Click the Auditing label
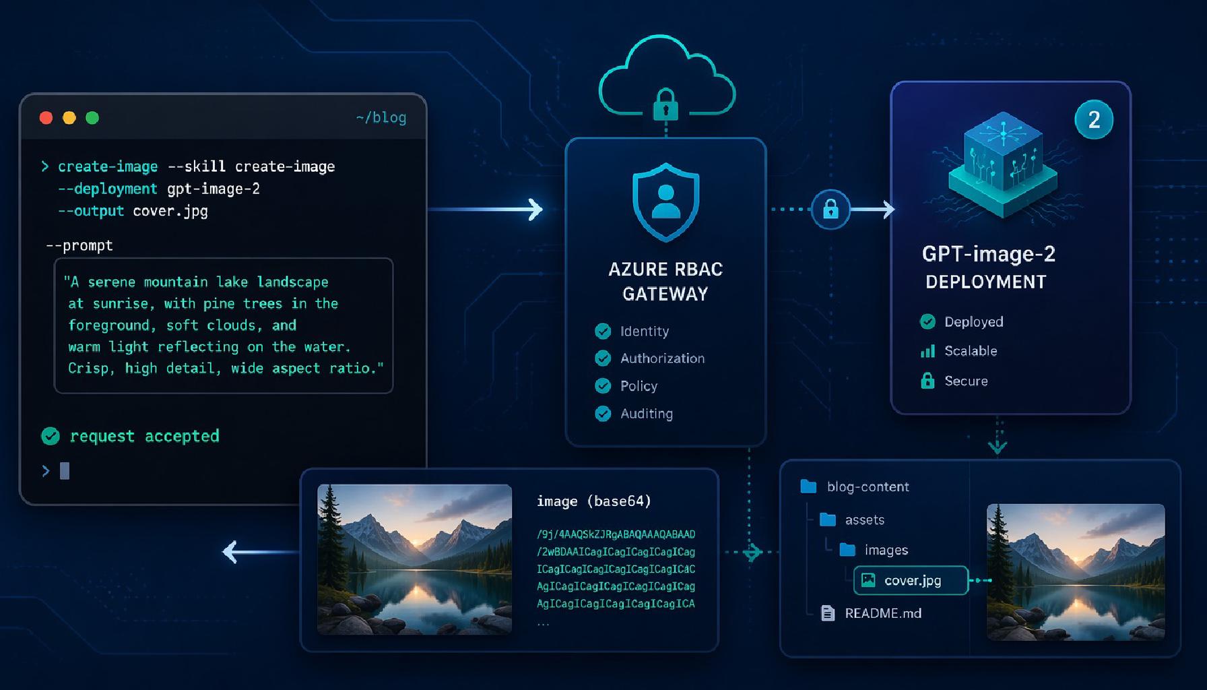The image size is (1207, 690). click(x=646, y=414)
